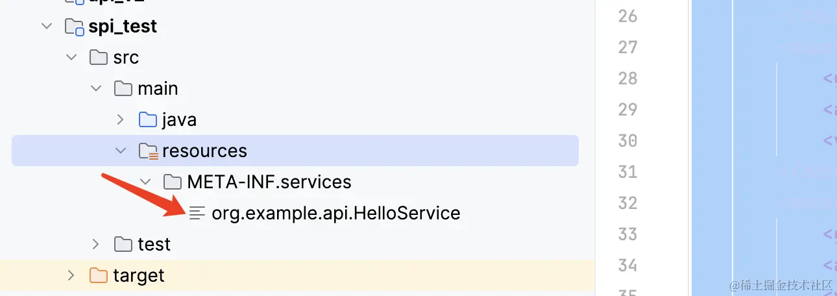Click the test folder icon

pos(123,244)
